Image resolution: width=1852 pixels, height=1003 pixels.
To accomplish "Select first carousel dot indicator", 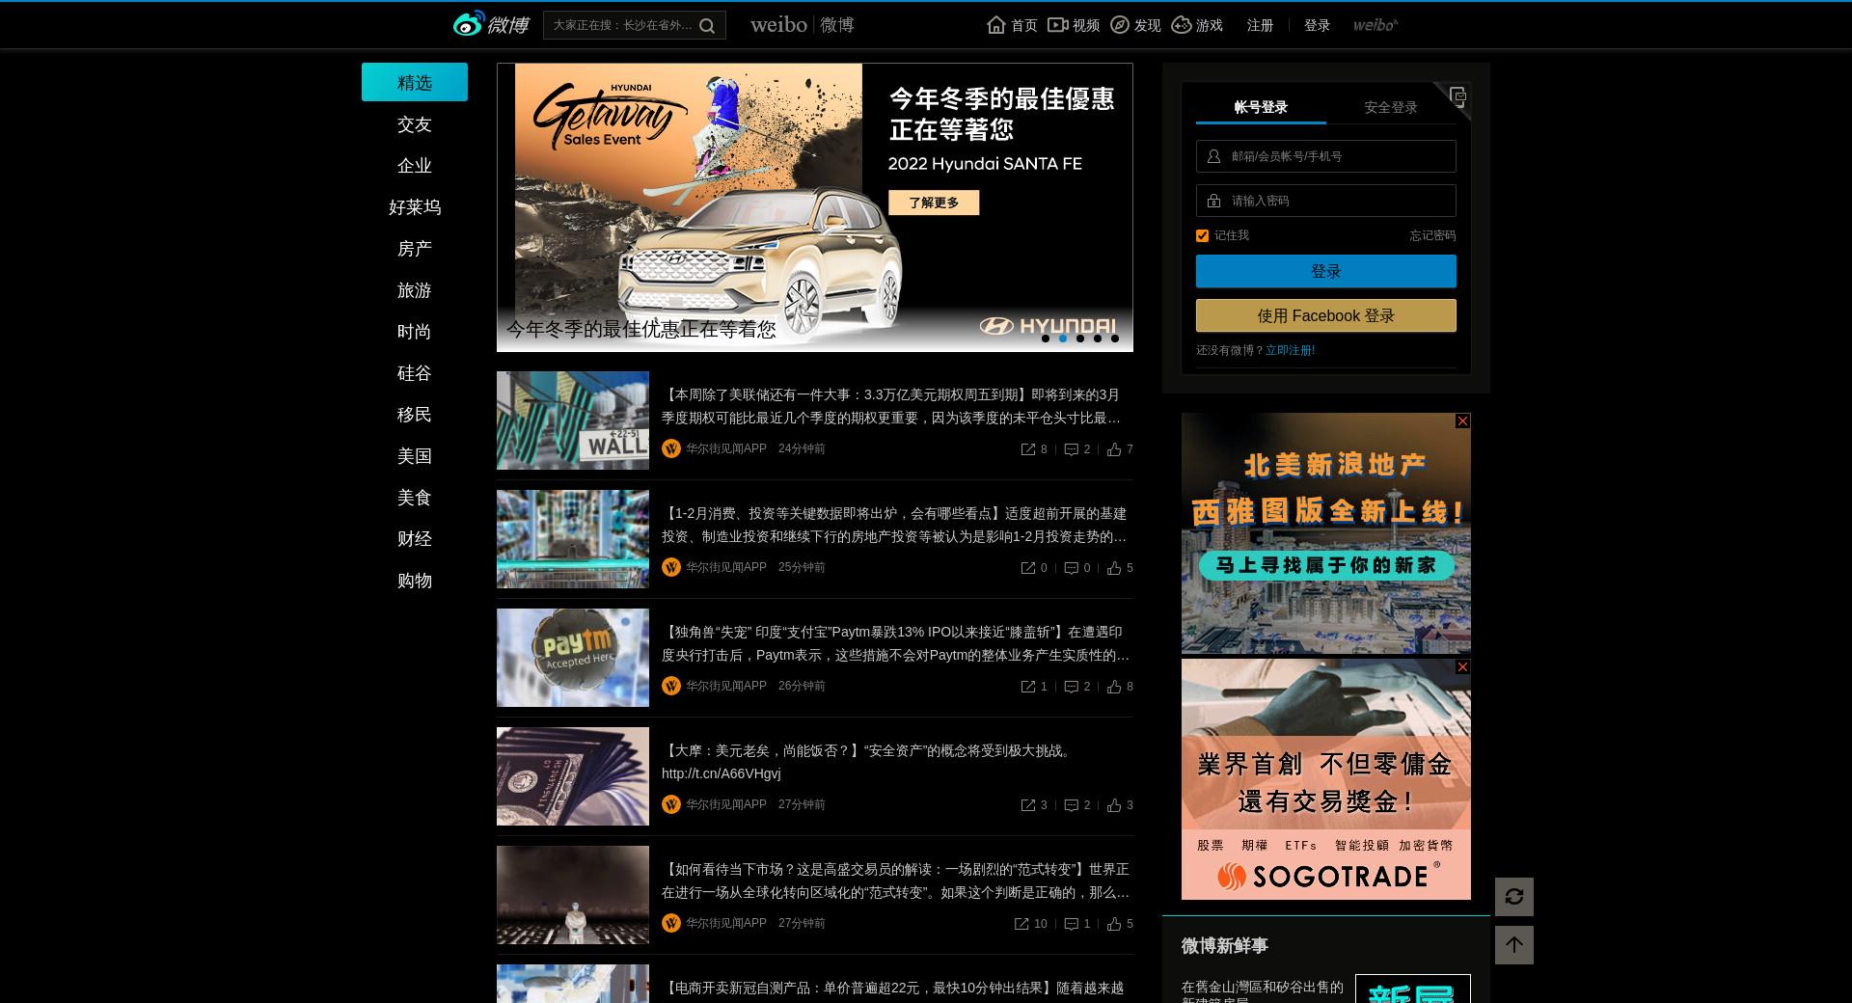I will pos(1046,339).
